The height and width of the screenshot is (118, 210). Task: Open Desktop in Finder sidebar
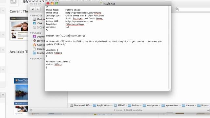(39, 36)
